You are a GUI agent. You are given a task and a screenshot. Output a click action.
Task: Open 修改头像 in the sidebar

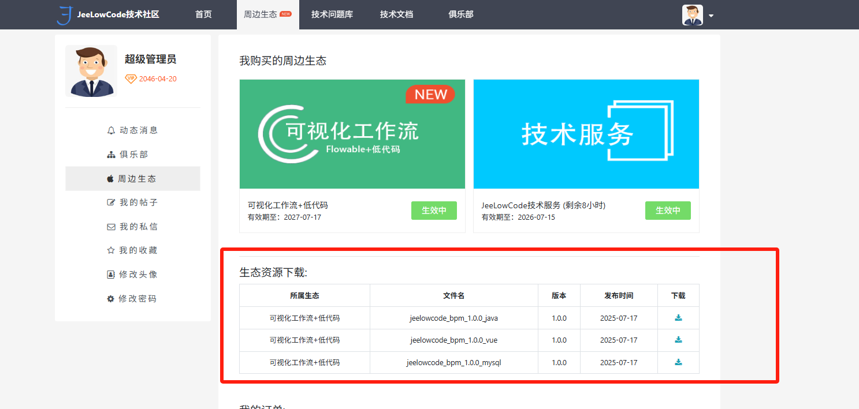coord(133,275)
